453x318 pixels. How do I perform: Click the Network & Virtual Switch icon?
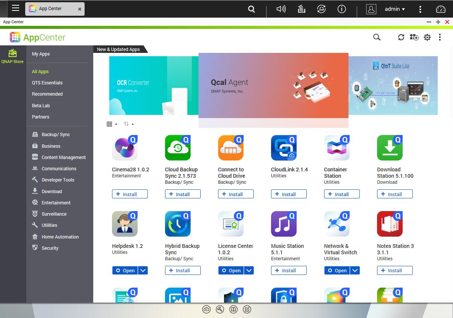pos(337,224)
